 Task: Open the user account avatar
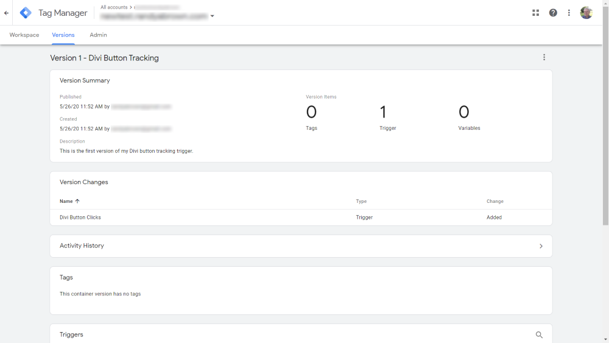[586, 13]
